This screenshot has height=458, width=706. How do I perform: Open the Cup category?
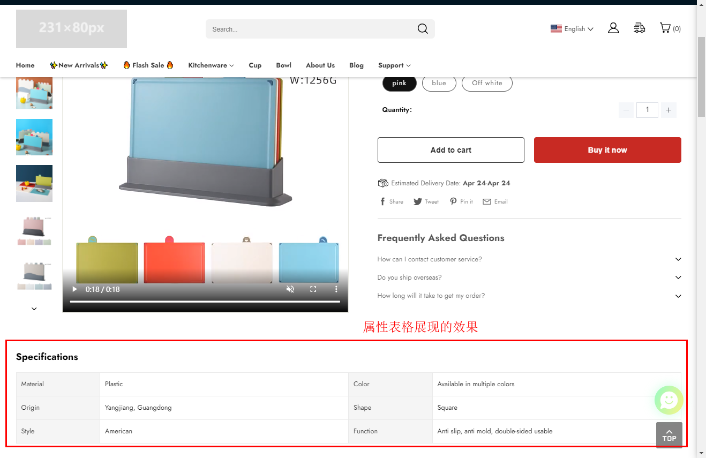[255, 65]
